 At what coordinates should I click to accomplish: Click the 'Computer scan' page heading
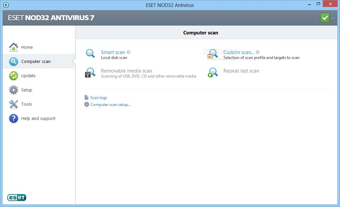[201, 33]
